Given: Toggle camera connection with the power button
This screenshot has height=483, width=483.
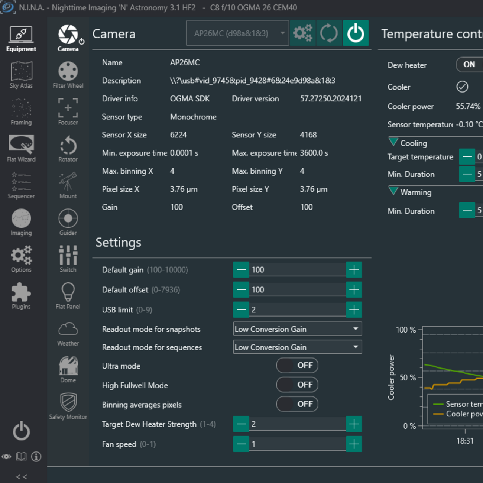Looking at the screenshot, I should pos(356,33).
